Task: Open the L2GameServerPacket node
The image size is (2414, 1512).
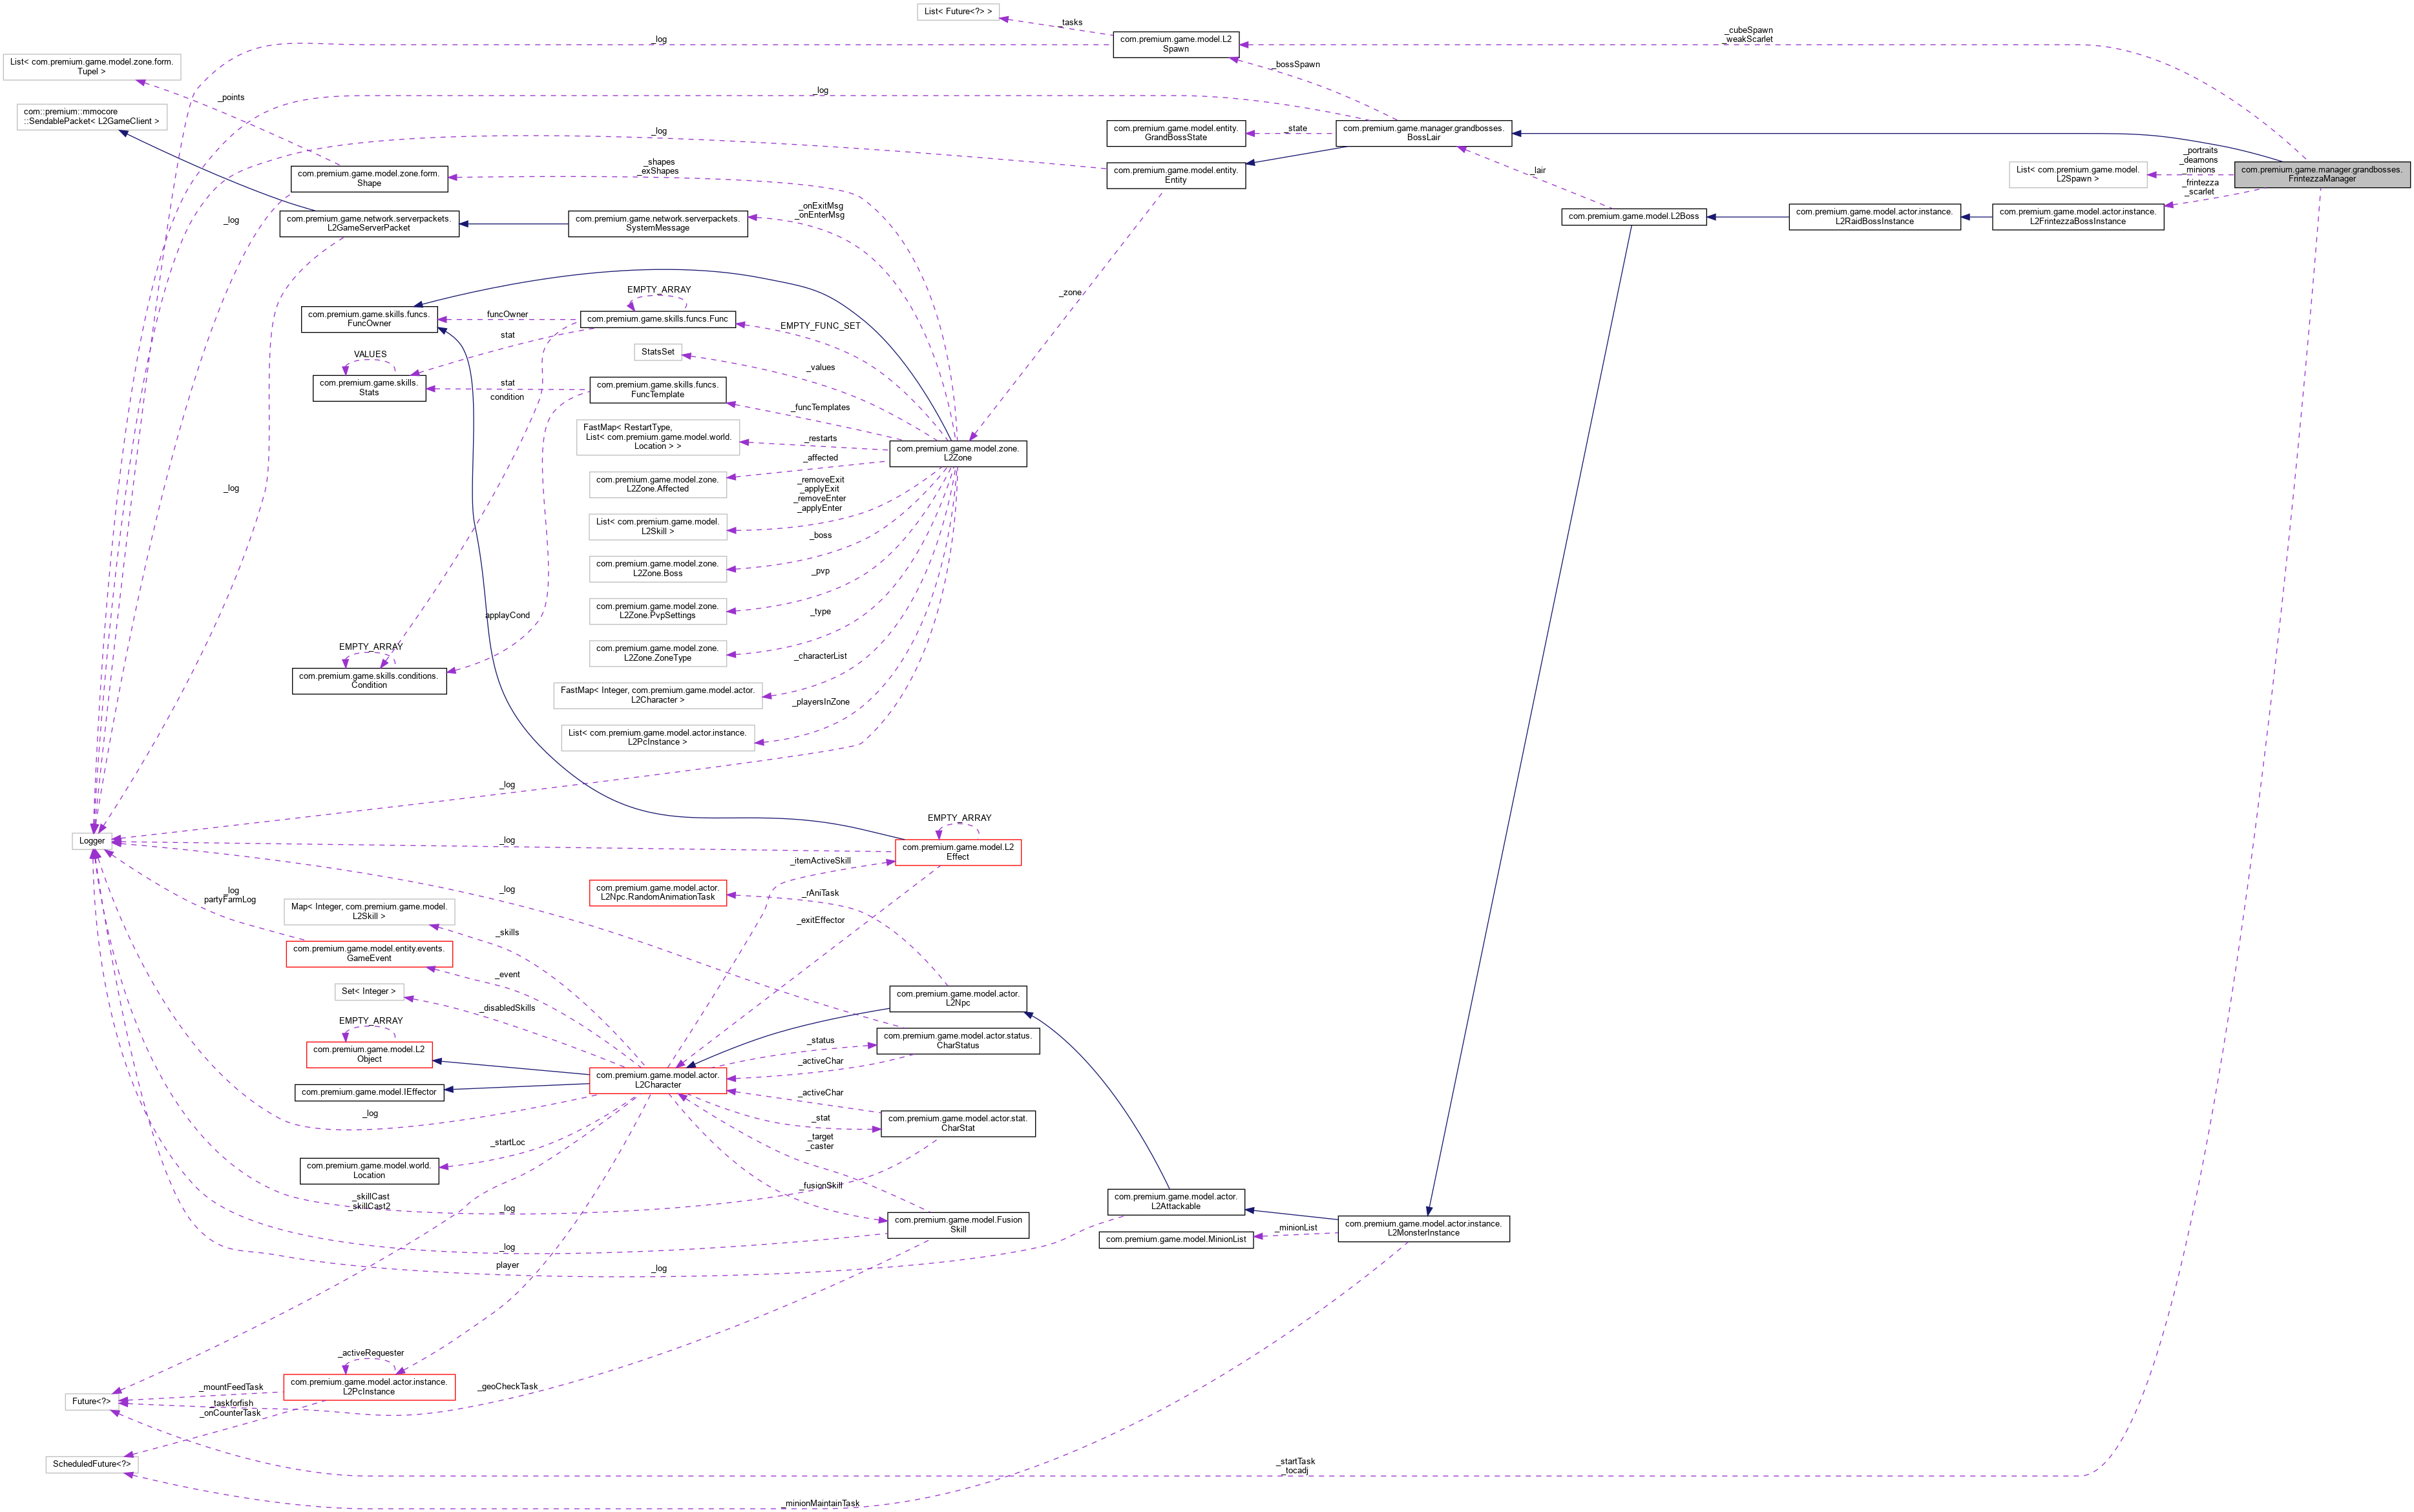Action: pos(368,224)
